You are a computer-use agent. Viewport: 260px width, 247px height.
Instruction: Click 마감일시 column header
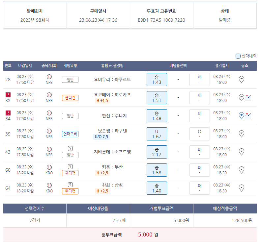pyautogui.click(x=25, y=66)
